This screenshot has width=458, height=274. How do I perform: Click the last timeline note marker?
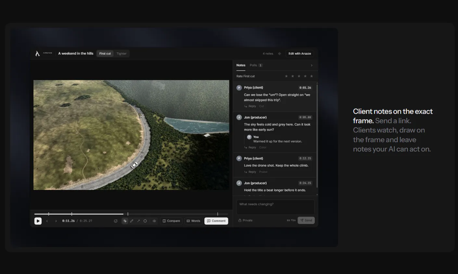218,214
